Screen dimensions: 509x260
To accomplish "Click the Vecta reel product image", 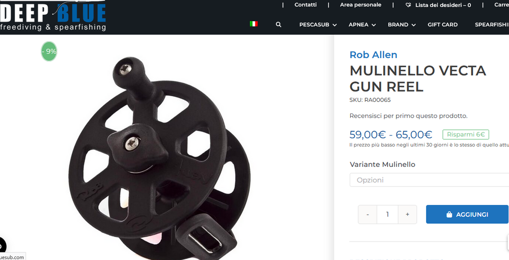I will pos(159,159).
